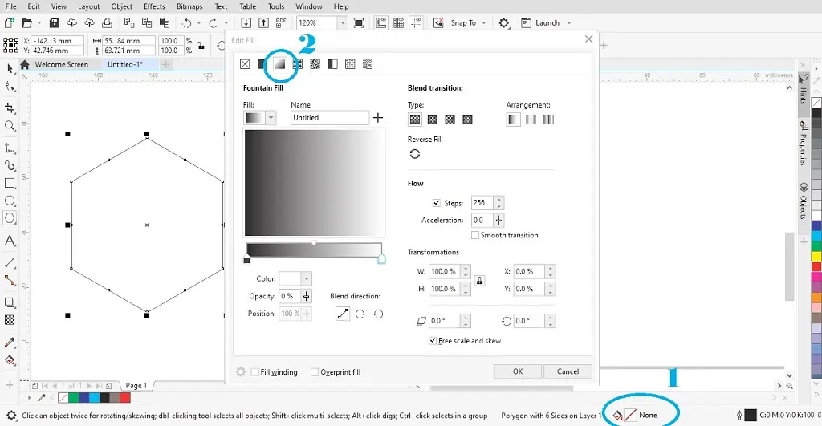
Task: Select Repeat arrangement icon
Action: [548, 120]
